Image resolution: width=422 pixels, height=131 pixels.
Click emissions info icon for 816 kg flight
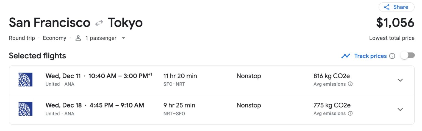tap(350, 84)
